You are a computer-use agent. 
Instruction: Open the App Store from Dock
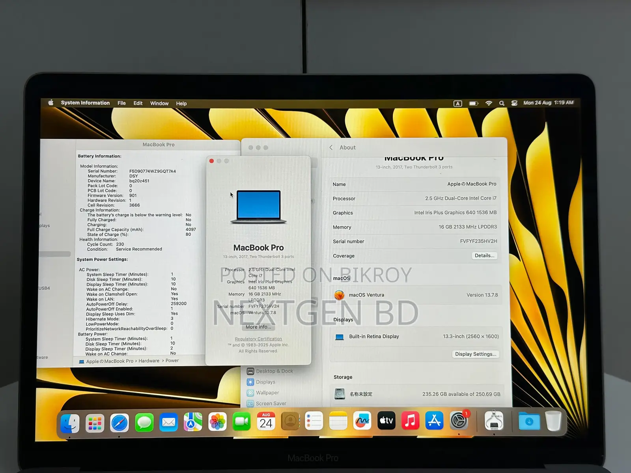point(435,421)
